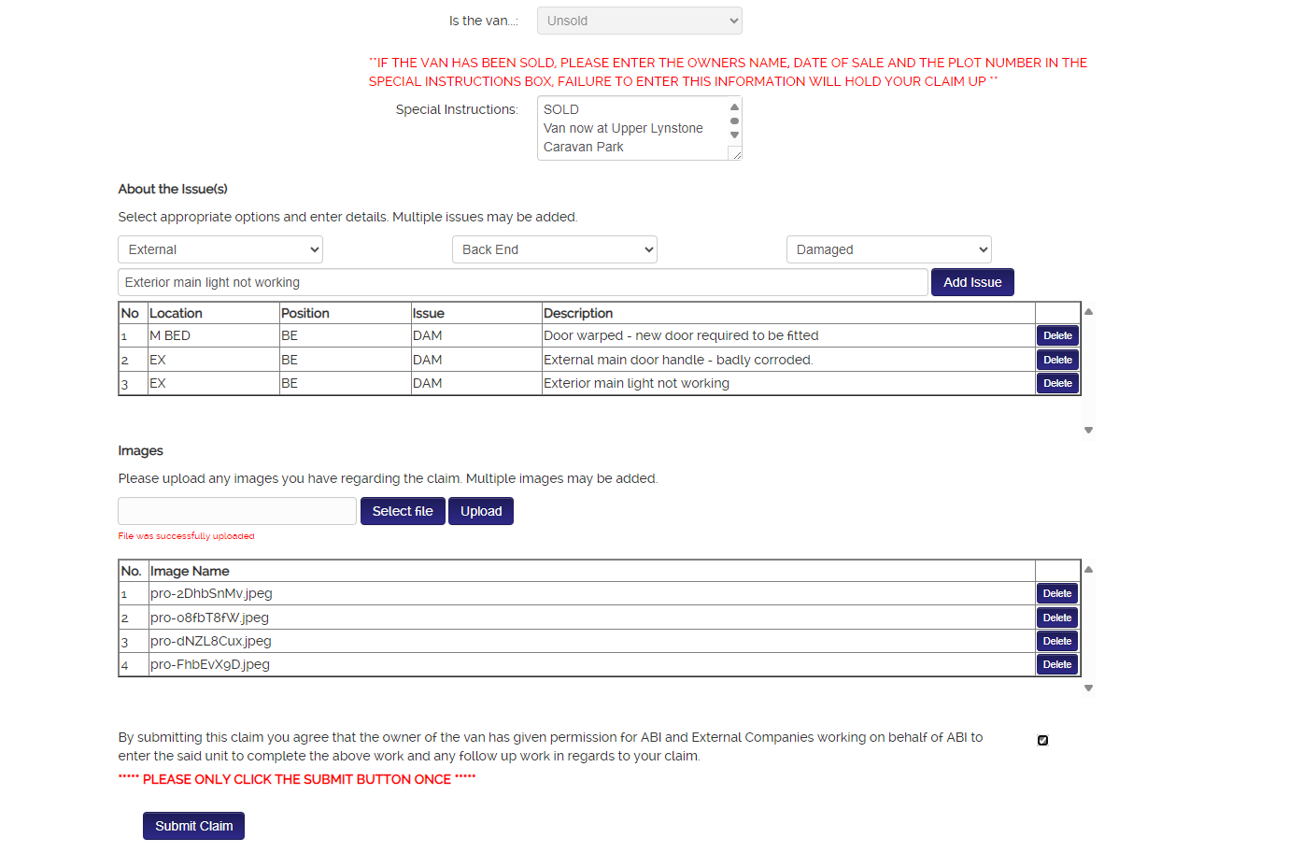Image resolution: width=1303 pixels, height=852 pixels.
Task: Click into the issue description text field
Action: 522,282
